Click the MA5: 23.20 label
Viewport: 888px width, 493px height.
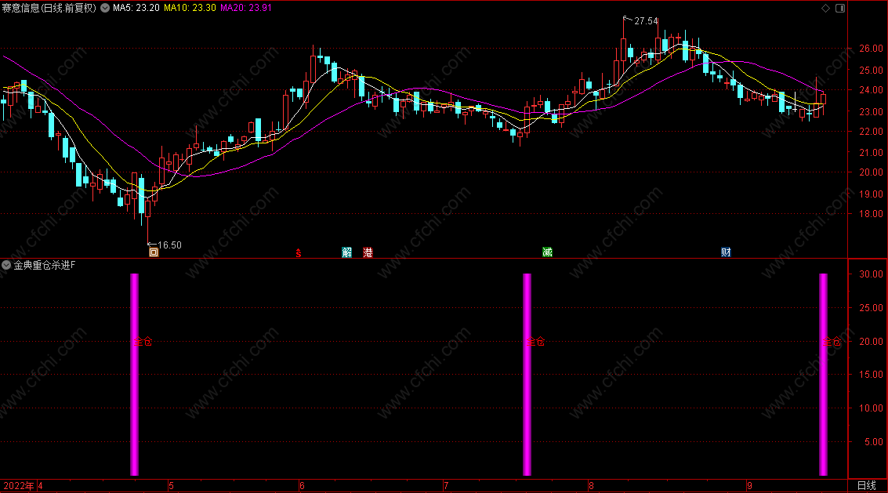pyautogui.click(x=136, y=8)
